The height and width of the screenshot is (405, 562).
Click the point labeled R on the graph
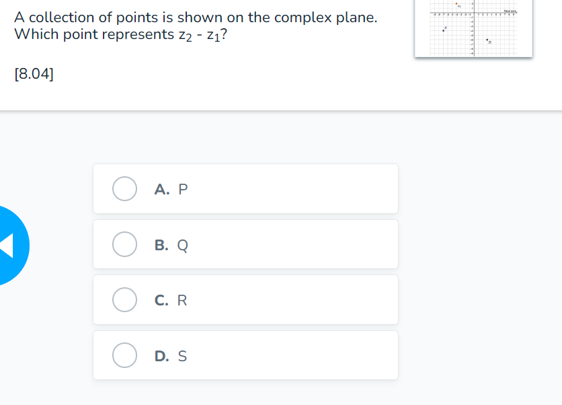(x=487, y=40)
